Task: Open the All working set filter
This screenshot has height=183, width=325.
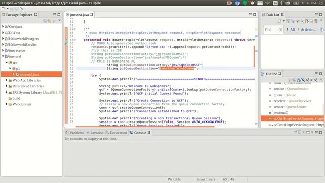Action: coord(292,29)
